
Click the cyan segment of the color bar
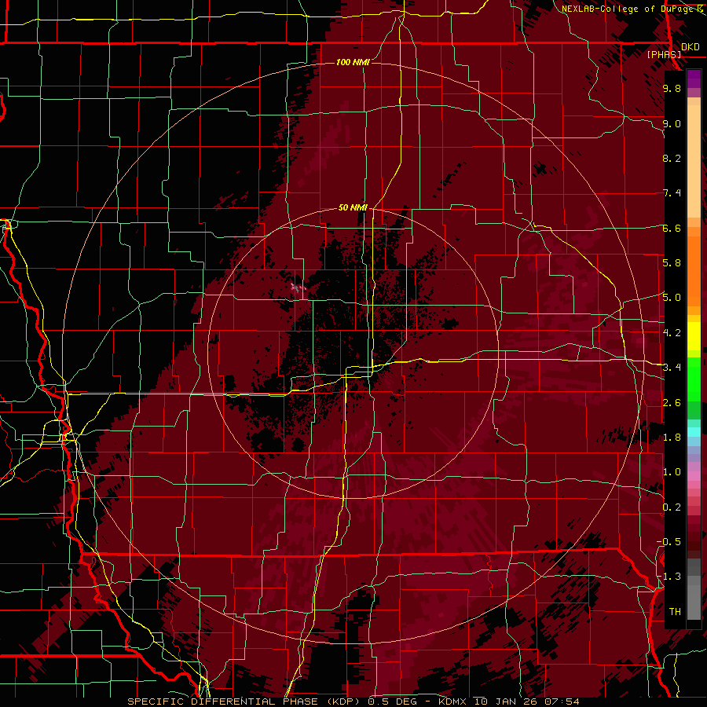click(694, 431)
